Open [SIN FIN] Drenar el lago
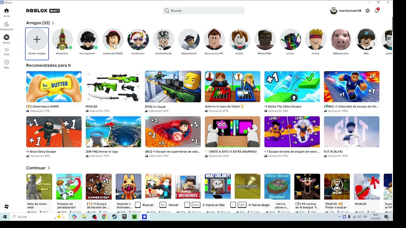Screen dimensions: 406x228 [113, 132]
